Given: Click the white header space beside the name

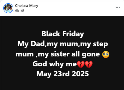Looking at the screenshot, I should pos(75,8).
